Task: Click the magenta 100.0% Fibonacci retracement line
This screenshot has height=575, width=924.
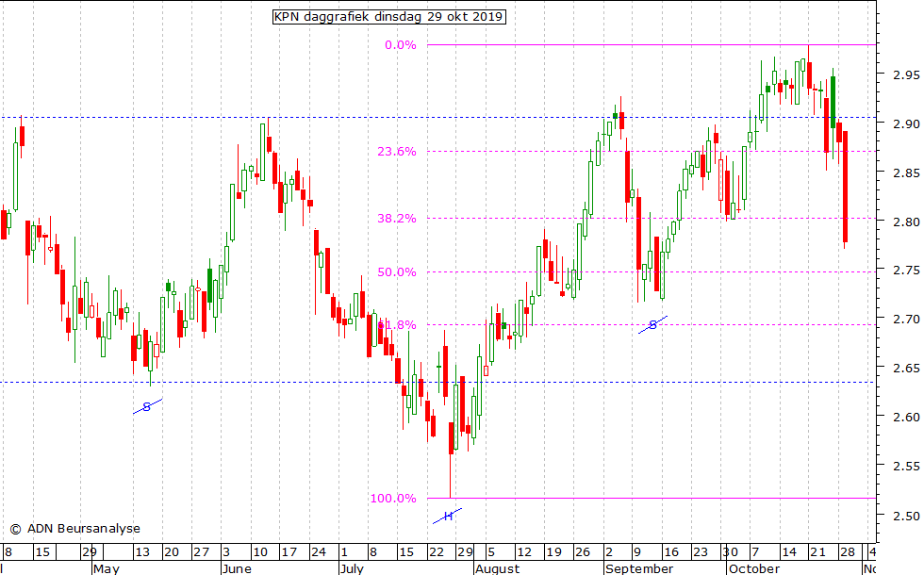Action: [x=652, y=499]
